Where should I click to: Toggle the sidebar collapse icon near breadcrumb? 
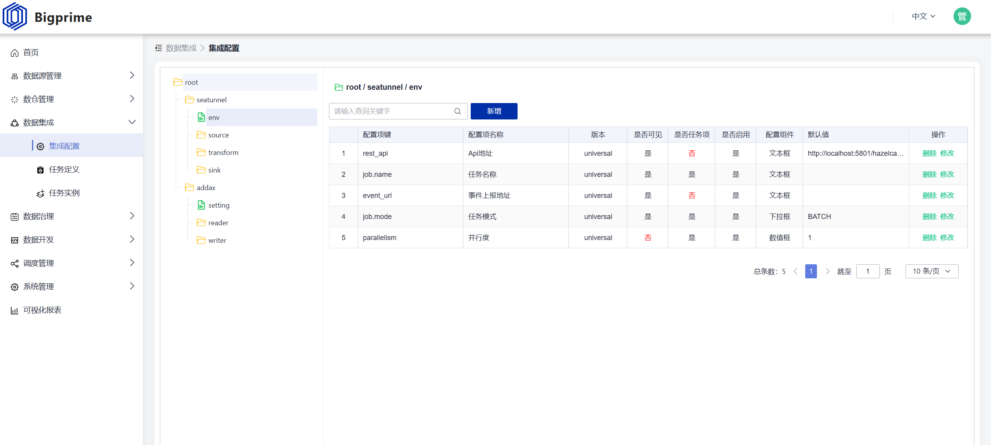click(158, 48)
